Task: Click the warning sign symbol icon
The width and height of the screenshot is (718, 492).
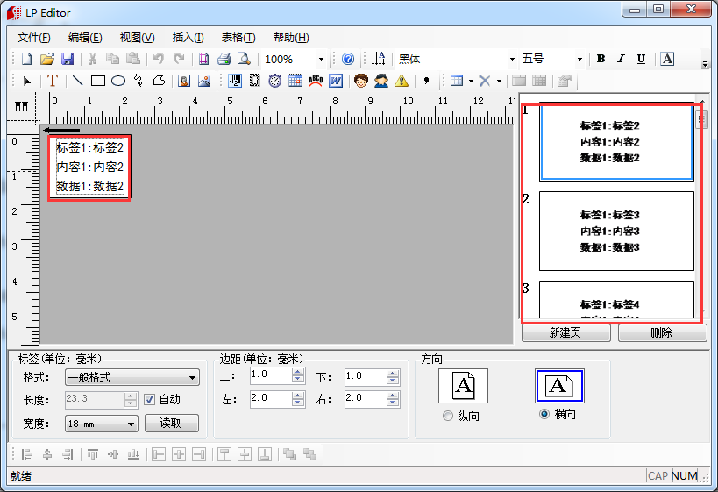Action: [x=401, y=81]
